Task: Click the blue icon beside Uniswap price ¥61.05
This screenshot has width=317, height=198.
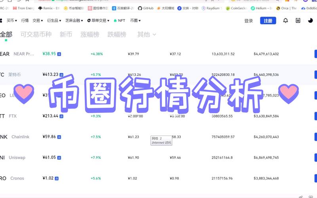Action: 59,158
